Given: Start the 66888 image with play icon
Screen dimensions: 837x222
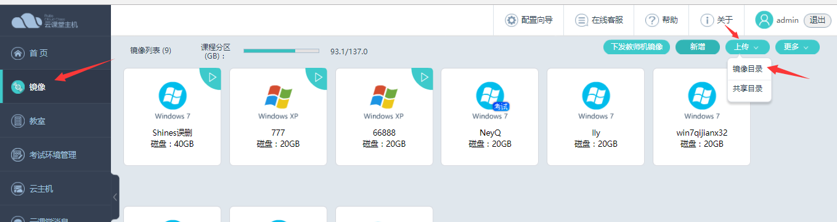Looking at the screenshot, I should [425, 77].
